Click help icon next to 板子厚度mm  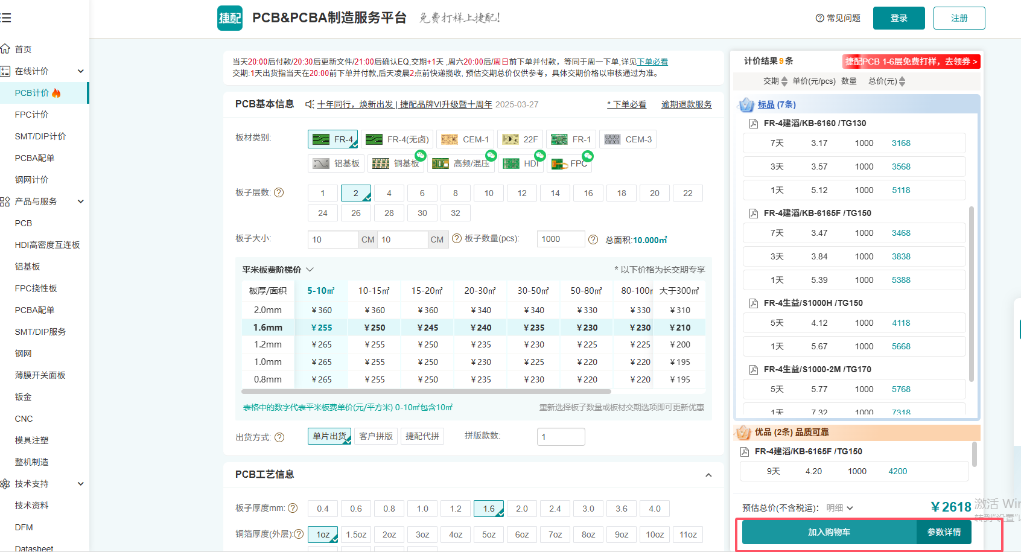[293, 508]
